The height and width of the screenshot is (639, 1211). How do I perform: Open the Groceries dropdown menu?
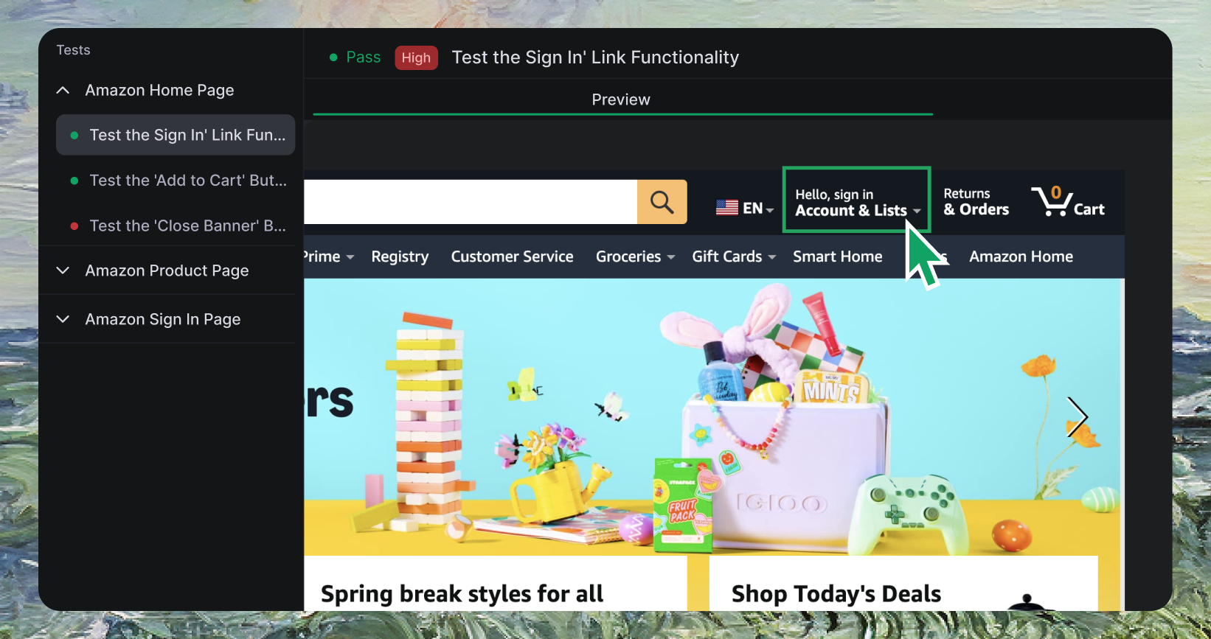pos(635,256)
